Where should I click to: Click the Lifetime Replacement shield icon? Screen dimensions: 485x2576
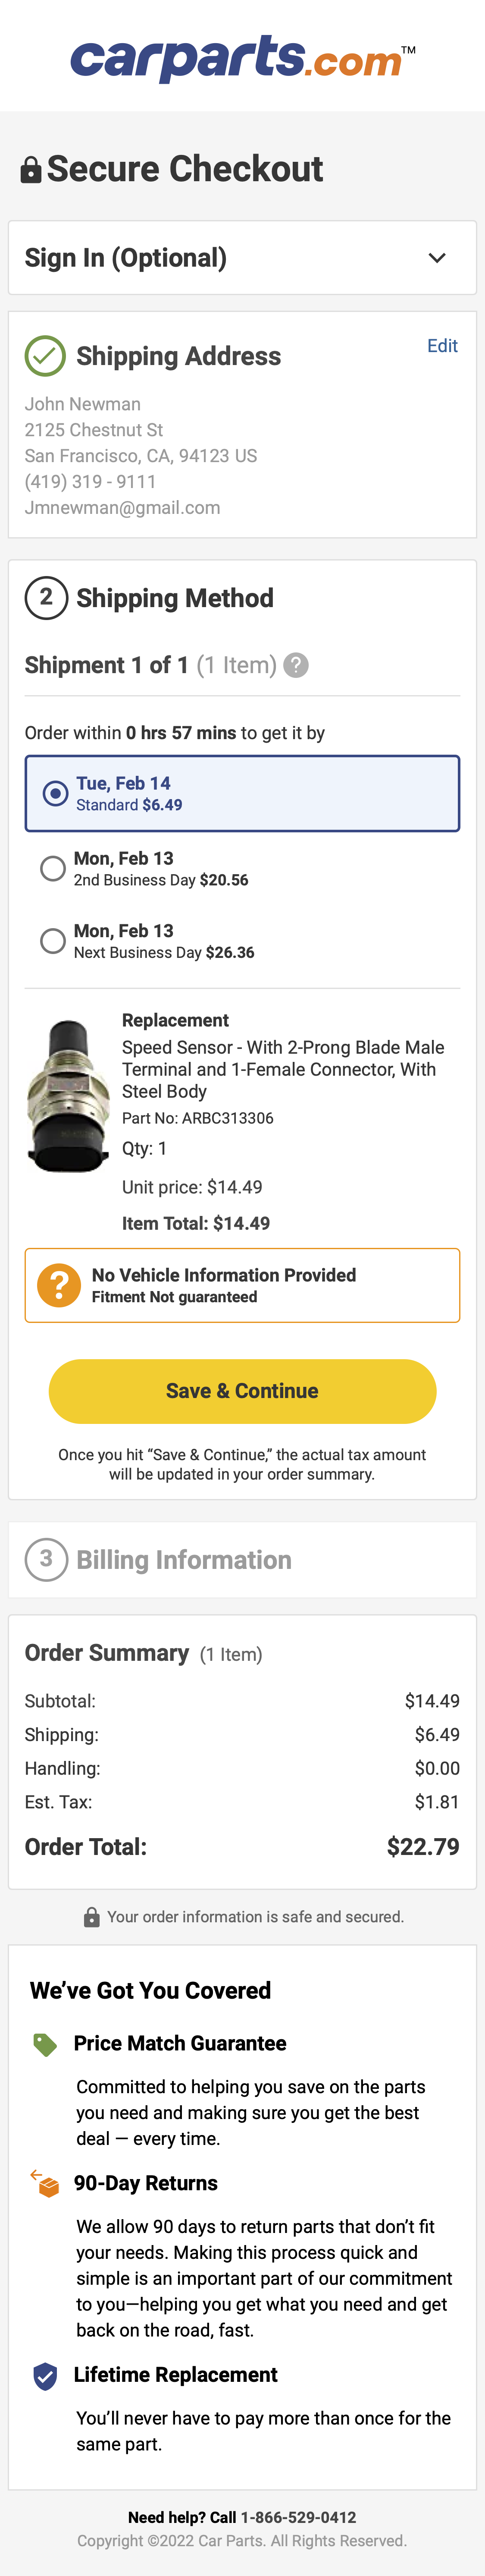click(45, 2376)
